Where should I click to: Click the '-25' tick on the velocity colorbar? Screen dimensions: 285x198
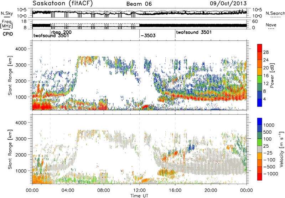pyautogui.click(x=268, y=153)
